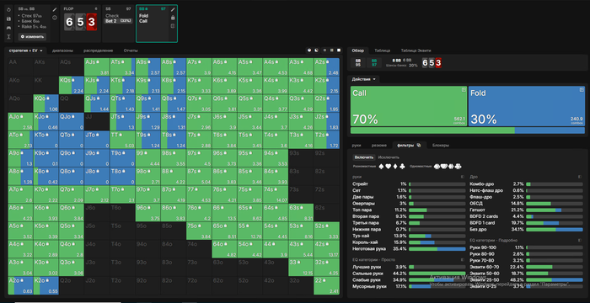Click the text-cursor icon in left sidebar
This screenshot has height=303, width=590.
[8, 36]
